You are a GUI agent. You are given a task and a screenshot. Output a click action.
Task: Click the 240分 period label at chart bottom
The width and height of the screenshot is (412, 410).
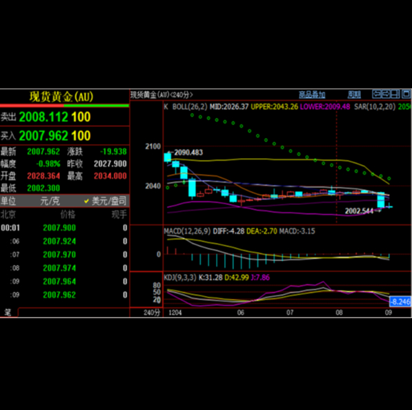(x=152, y=313)
